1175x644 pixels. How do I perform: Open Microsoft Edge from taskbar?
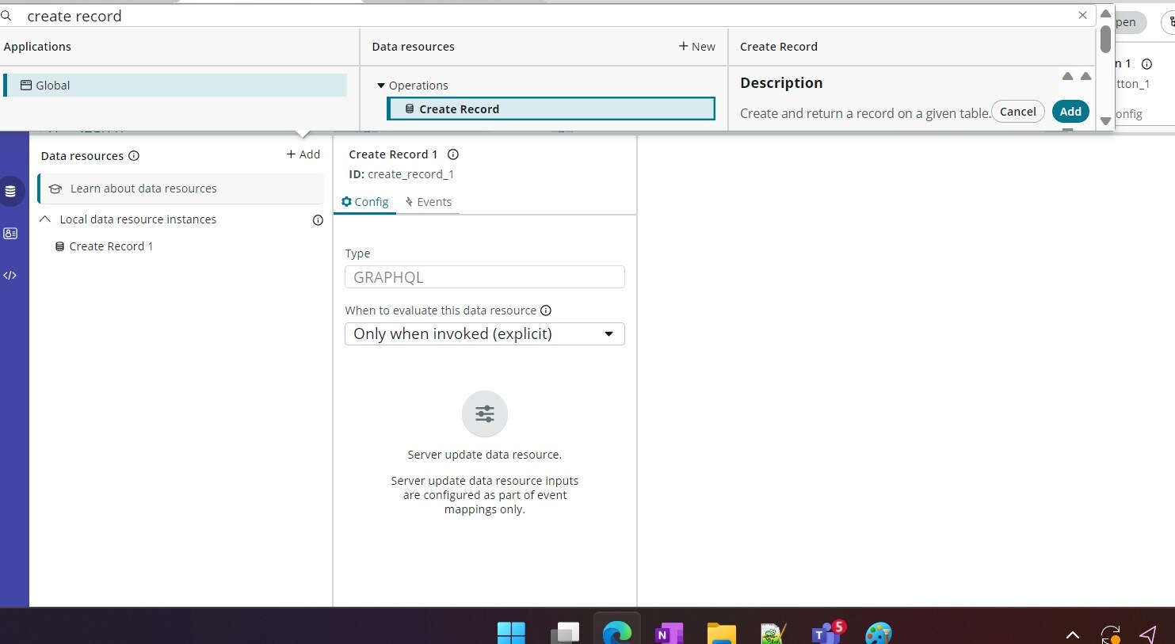tap(617, 633)
